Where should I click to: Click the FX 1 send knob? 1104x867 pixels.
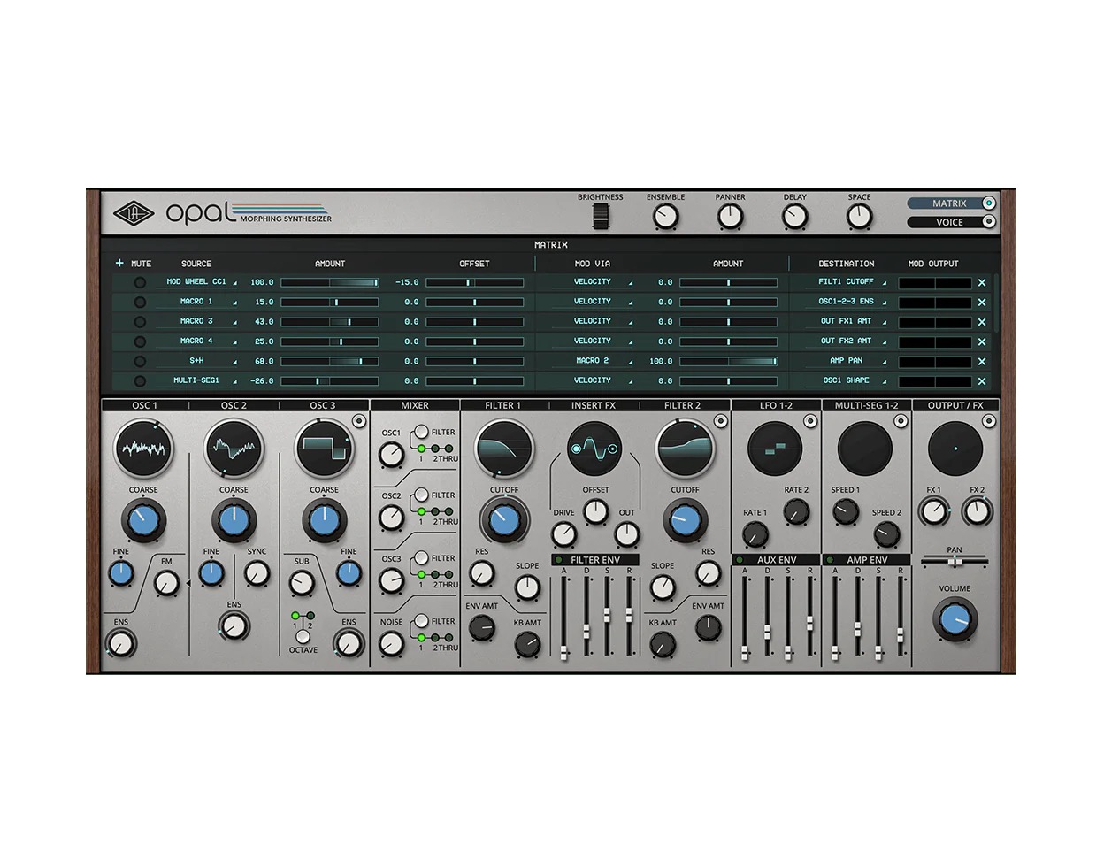click(x=933, y=511)
